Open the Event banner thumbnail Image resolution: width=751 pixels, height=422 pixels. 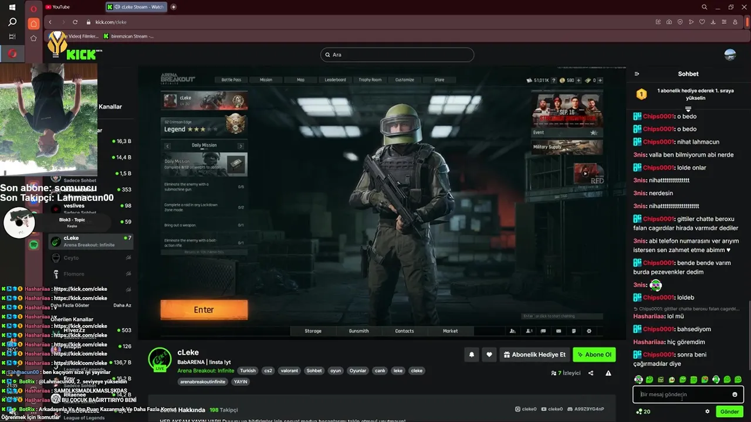(567, 114)
